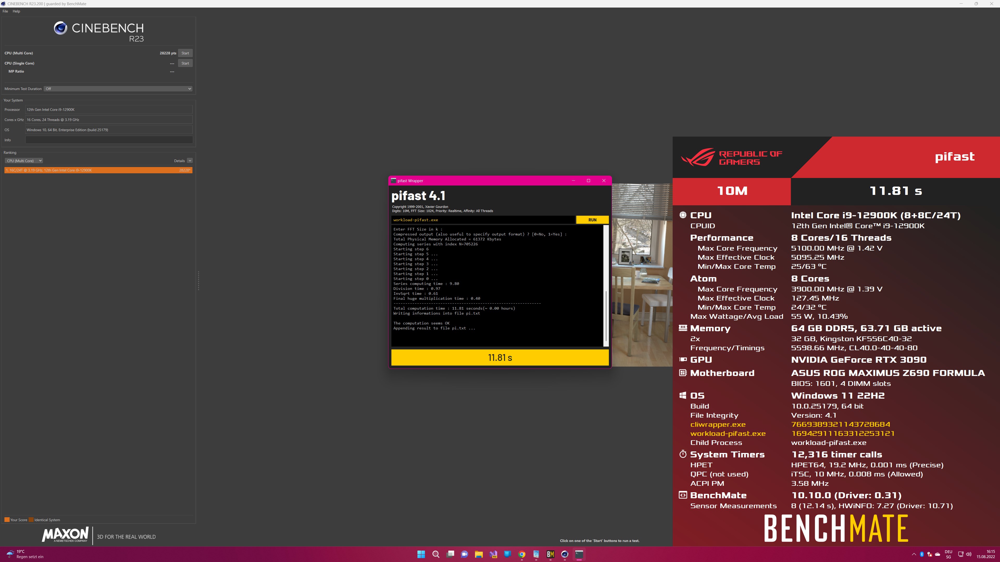
Task: Open the CPU (Multi Core) ranking dropdown
Action: pos(24,161)
